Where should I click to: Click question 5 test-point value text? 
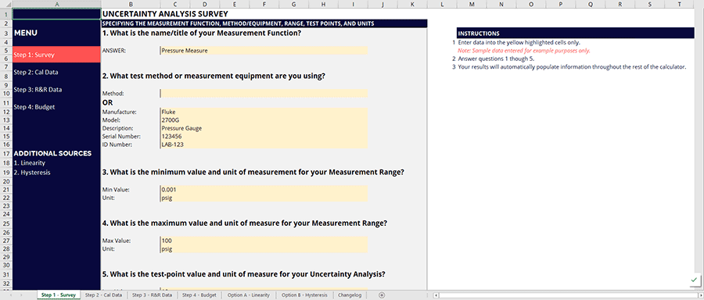click(243, 274)
